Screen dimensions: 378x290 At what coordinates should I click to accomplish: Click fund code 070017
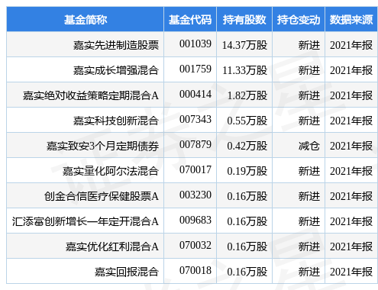point(195,170)
